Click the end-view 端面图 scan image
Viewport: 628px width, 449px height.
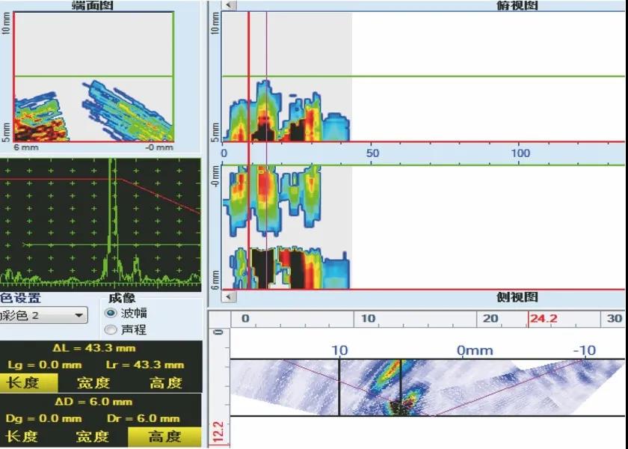coord(93,76)
